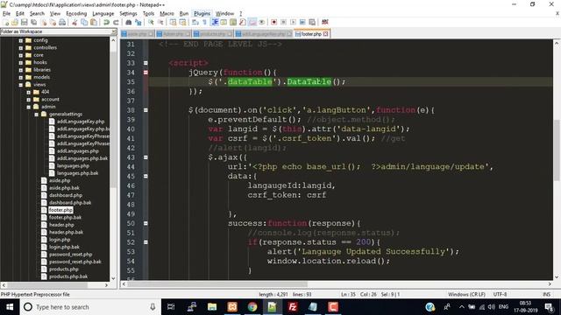
Task: Open FileZilla from the taskbar
Action: pyautogui.click(x=292, y=307)
